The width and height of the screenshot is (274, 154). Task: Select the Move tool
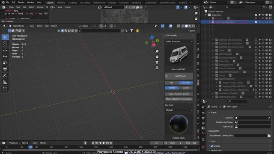click(x=5, y=50)
